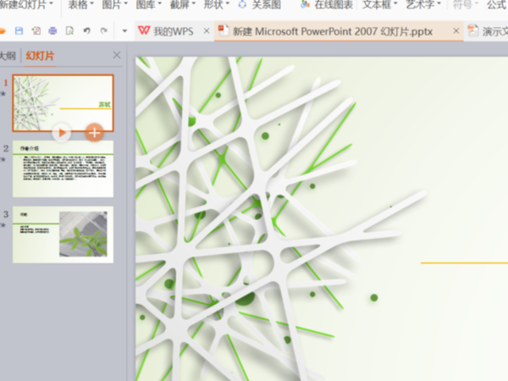Click the 关系图 button
Image resolution: width=508 pixels, height=381 pixels.
click(260, 4)
